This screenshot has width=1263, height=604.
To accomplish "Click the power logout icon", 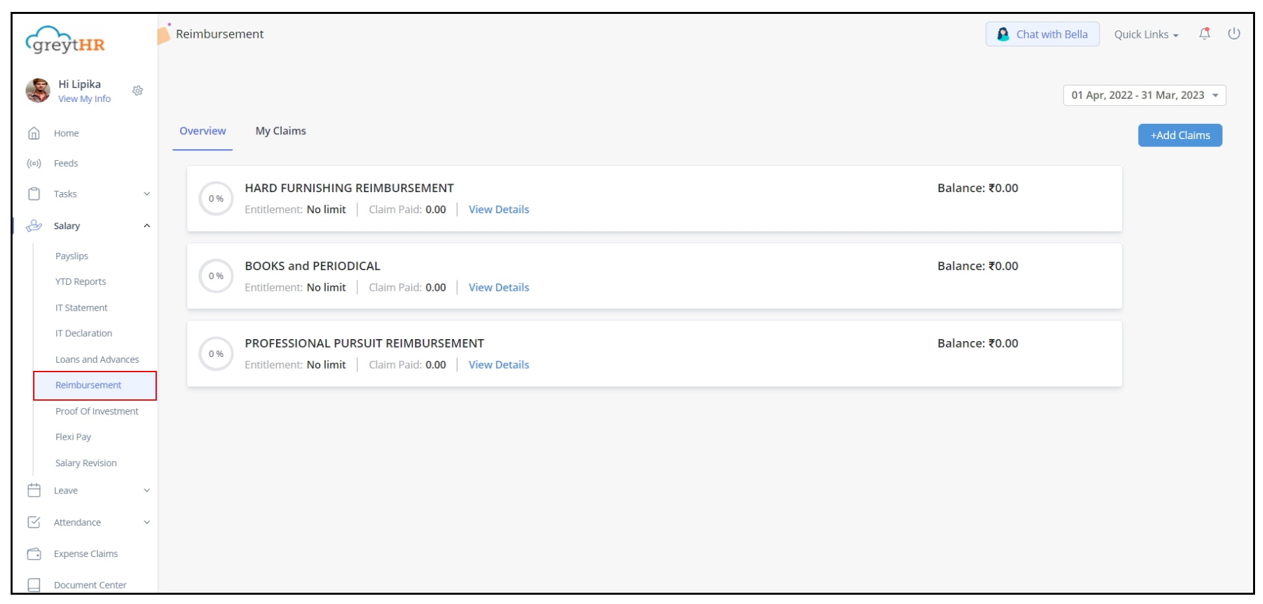I will click(1234, 34).
